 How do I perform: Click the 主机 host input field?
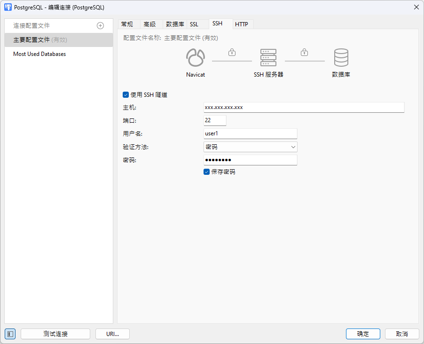coord(304,107)
